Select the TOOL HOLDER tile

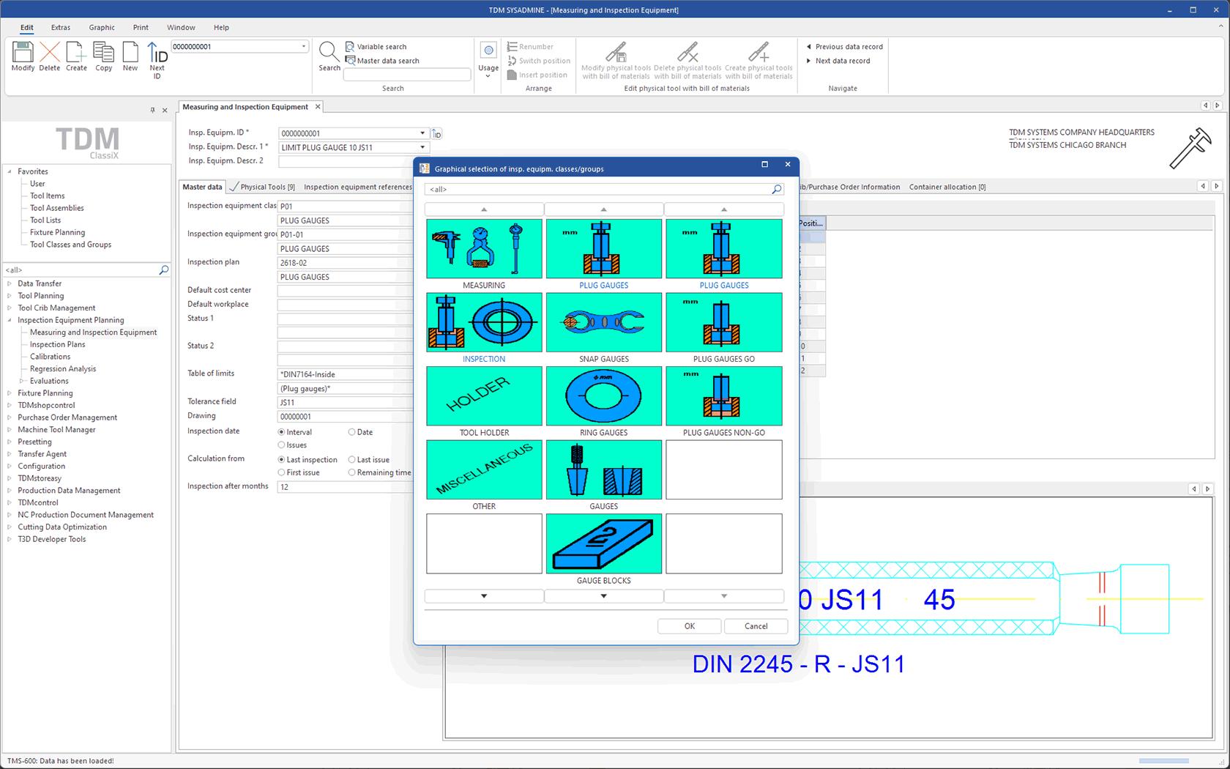click(484, 396)
